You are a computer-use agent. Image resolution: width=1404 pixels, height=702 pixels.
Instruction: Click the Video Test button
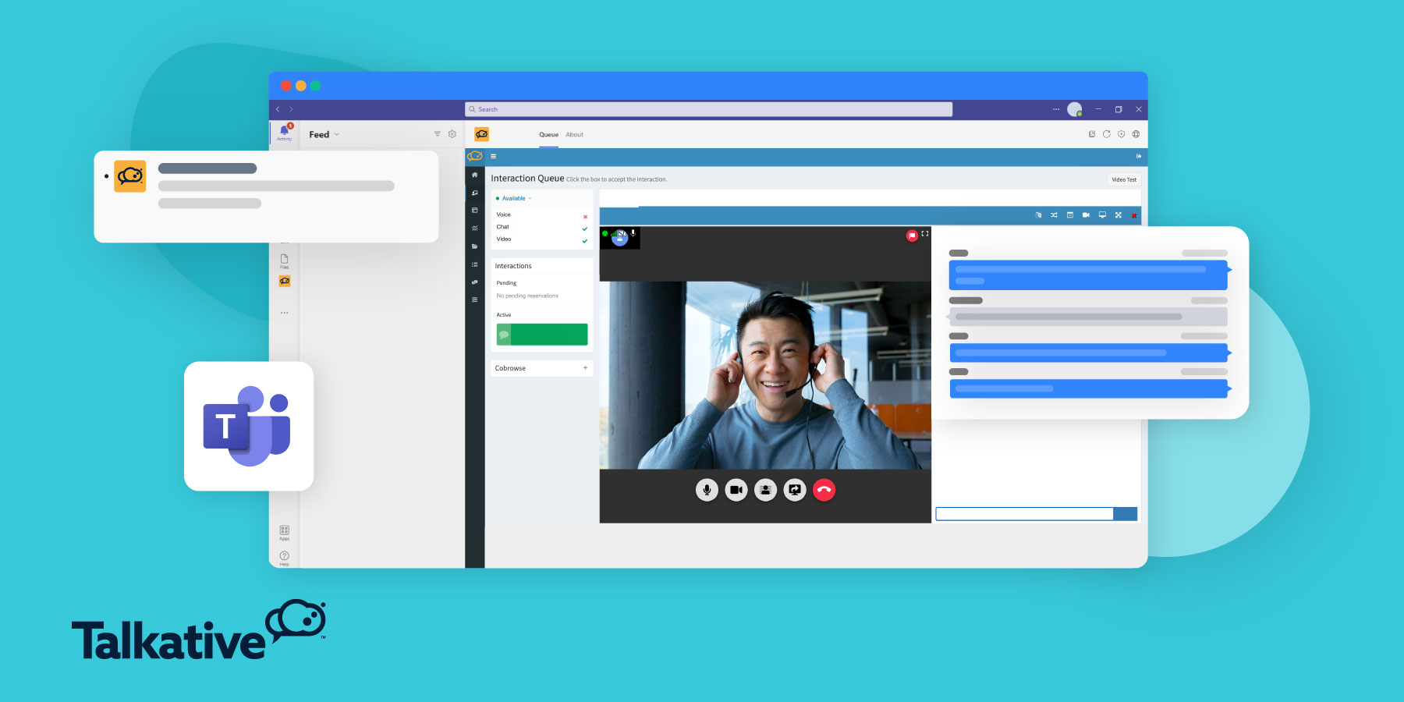[x=1123, y=179]
